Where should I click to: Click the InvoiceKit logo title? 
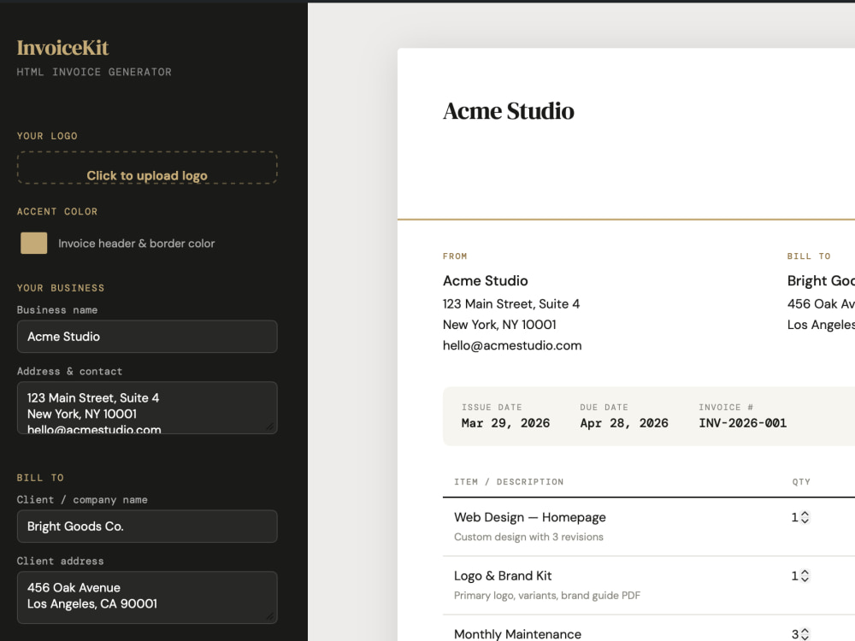click(x=62, y=48)
